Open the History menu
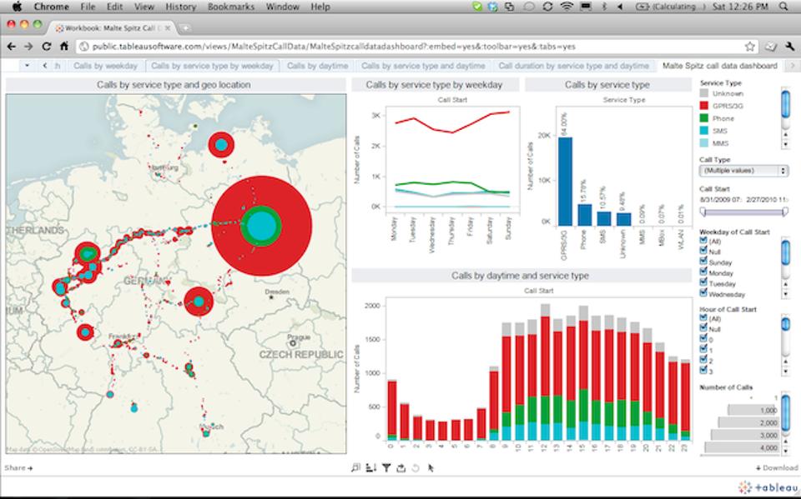The image size is (801, 499). (x=181, y=7)
